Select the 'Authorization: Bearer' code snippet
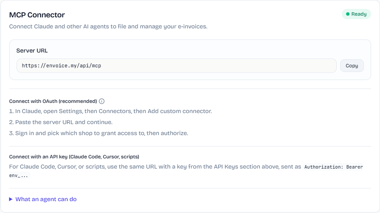The image size is (380, 213). pos(333,167)
